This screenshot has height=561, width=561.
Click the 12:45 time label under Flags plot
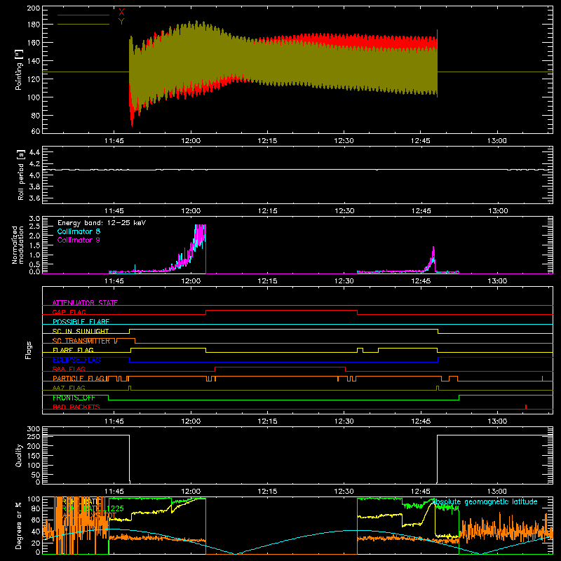click(421, 421)
